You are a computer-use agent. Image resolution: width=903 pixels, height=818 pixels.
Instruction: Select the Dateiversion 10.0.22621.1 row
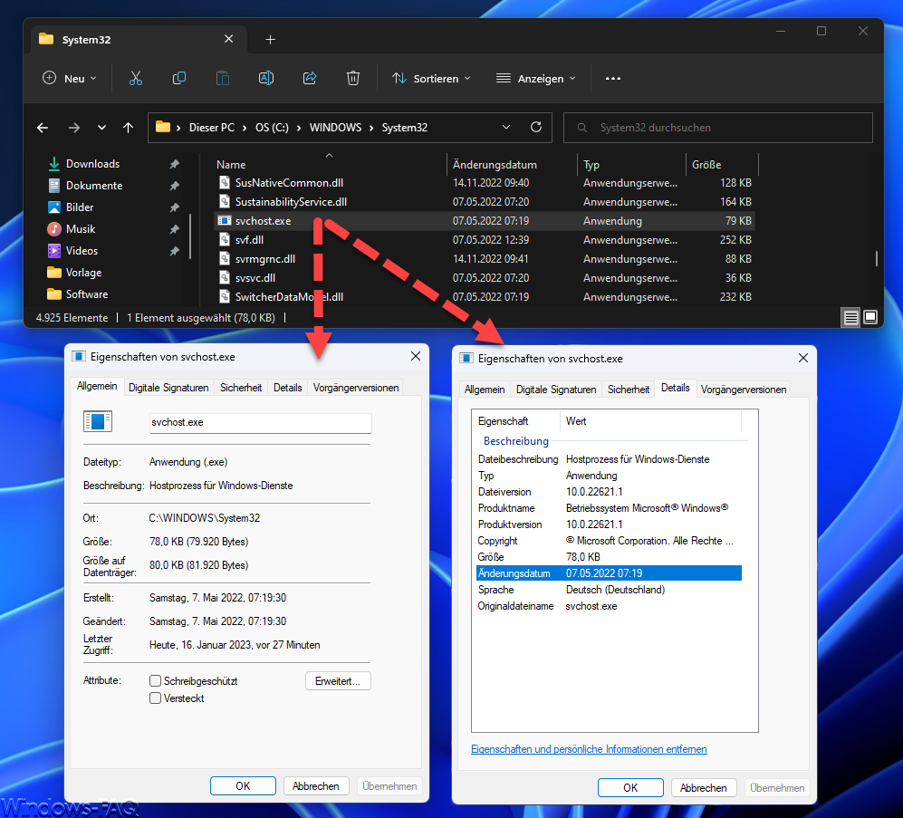coord(610,492)
